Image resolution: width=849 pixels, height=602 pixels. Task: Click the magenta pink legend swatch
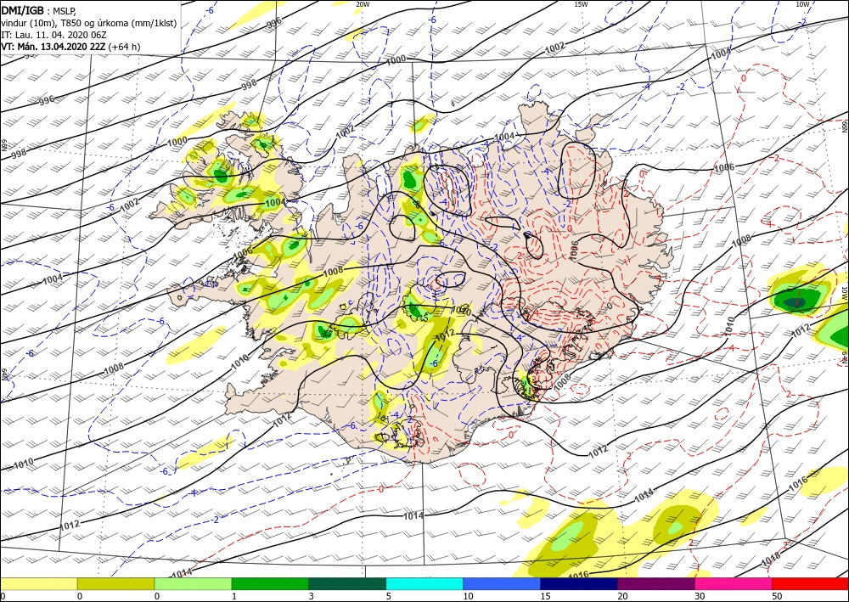click(734, 583)
